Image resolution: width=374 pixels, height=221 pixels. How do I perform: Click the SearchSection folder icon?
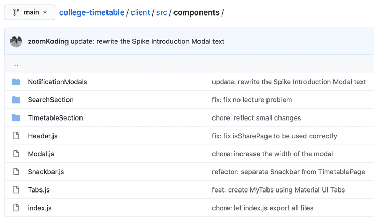click(x=16, y=100)
